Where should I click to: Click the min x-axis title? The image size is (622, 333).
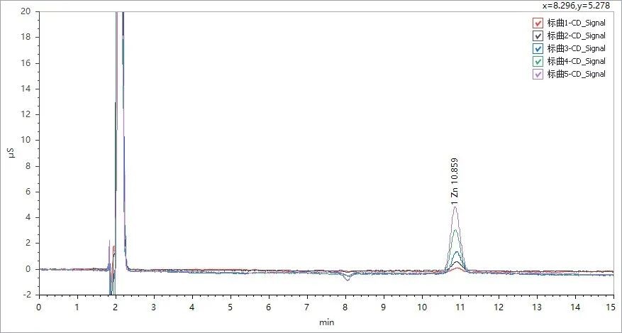[326, 322]
